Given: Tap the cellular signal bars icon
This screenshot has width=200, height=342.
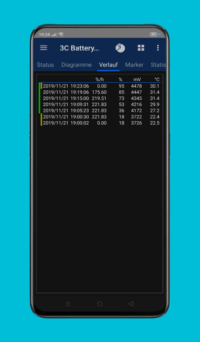Looking at the screenshot, I should pos(54,35).
